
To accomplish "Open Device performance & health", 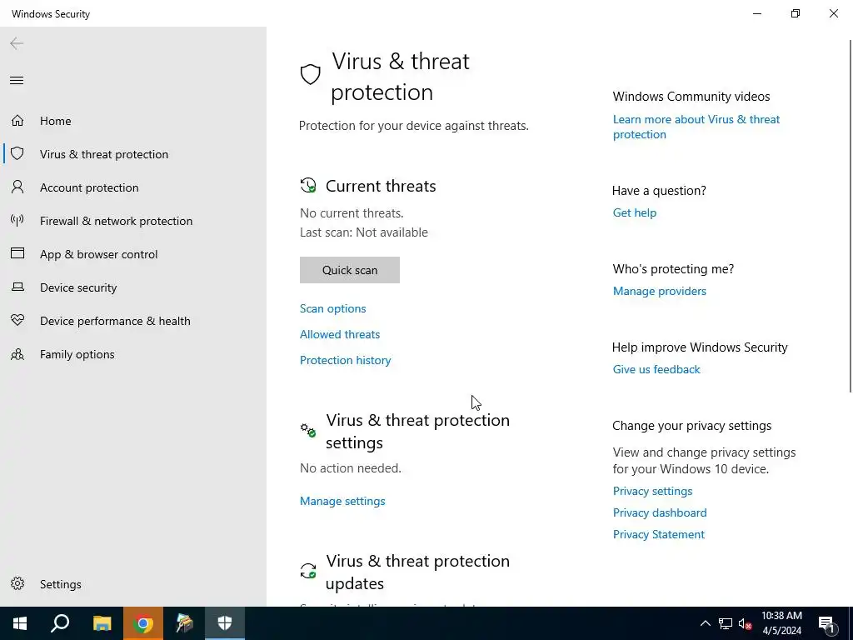I will coord(115,321).
